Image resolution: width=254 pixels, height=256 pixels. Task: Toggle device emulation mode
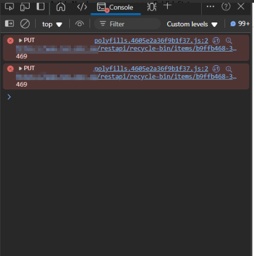pyautogui.click(x=25, y=7)
